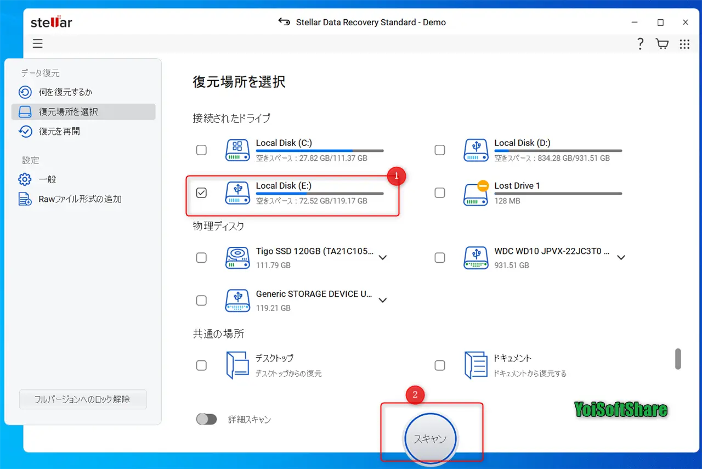Click the shopping cart buy icon
The image size is (702, 469).
point(662,44)
